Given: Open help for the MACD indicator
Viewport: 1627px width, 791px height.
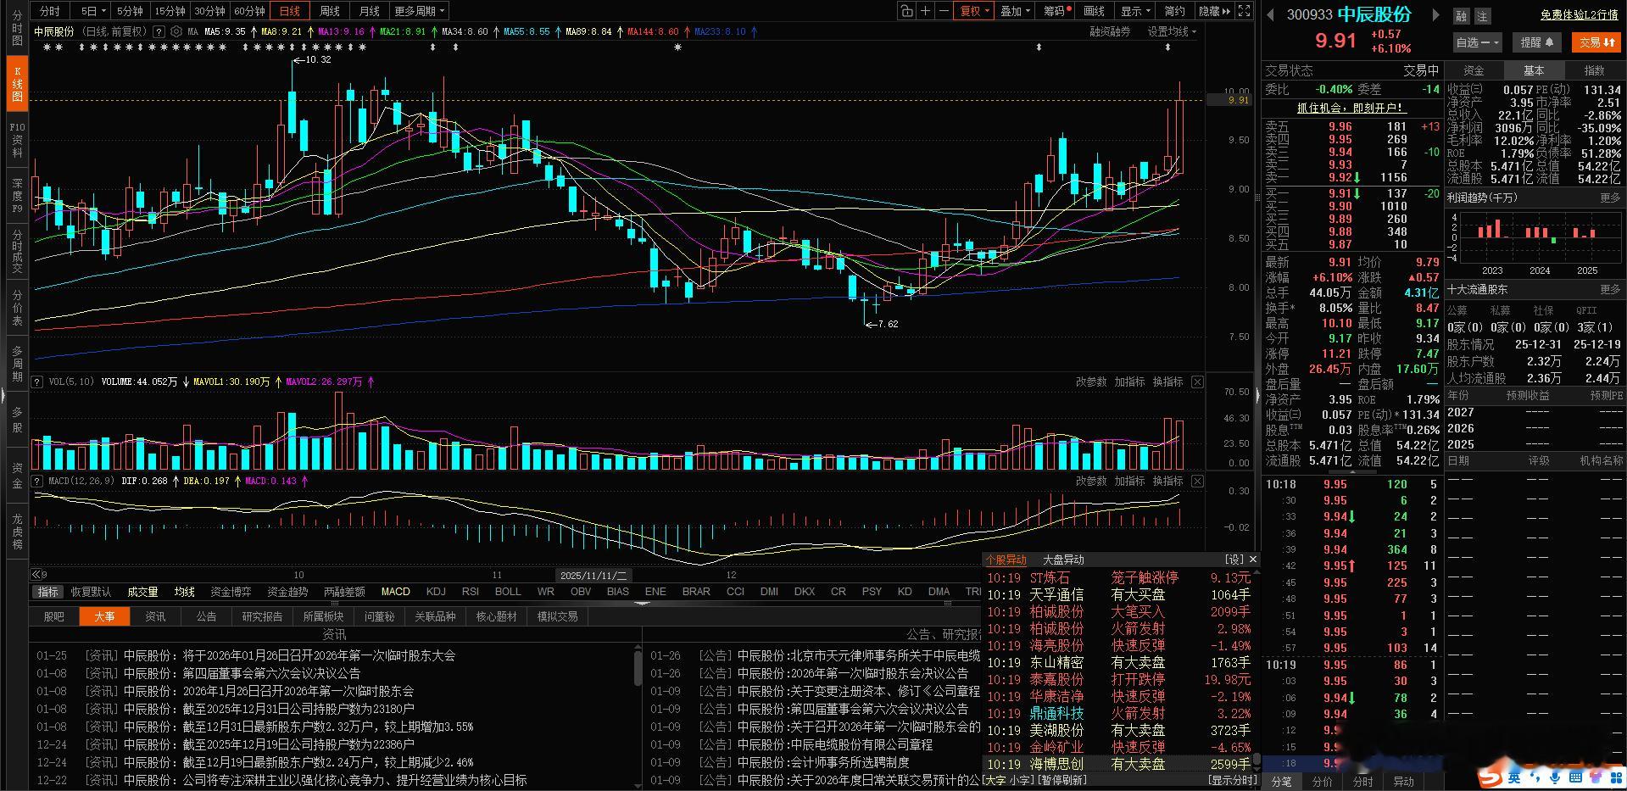Looking at the screenshot, I should (x=37, y=482).
